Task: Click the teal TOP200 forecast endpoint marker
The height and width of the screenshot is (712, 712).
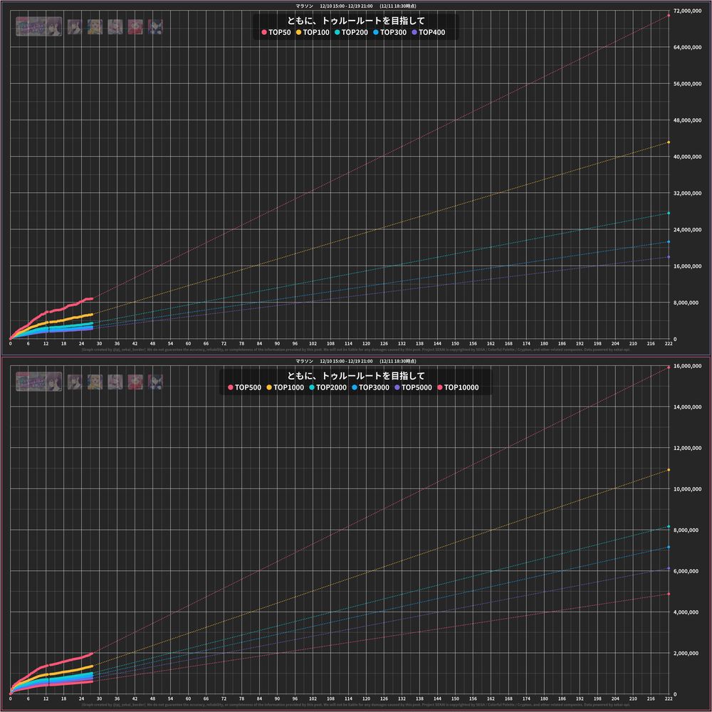Action: pyautogui.click(x=669, y=214)
